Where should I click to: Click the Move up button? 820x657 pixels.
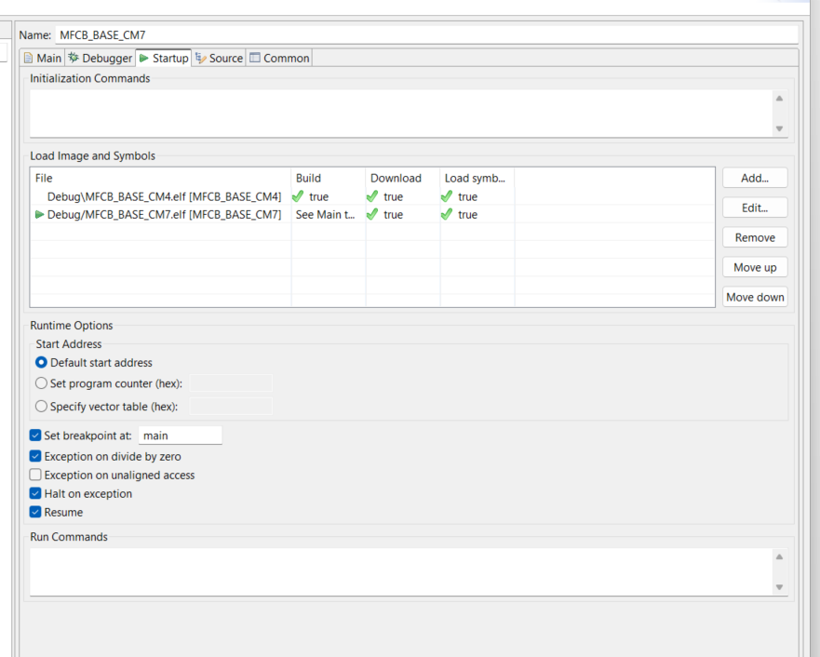click(x=755, y=267)
